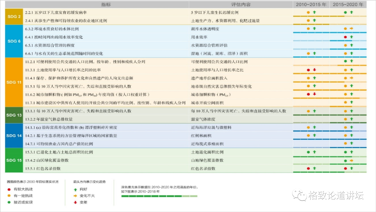Click the indicator text 15.5.1 红色名录指数
Viewport: 376px width, 212px height.
click(x=43, y=169)
